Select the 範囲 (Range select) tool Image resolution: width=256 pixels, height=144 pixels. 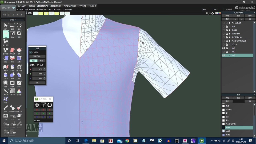13,26
